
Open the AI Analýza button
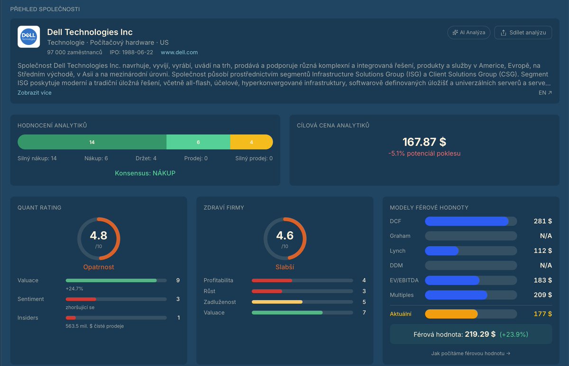pos(468,33)
